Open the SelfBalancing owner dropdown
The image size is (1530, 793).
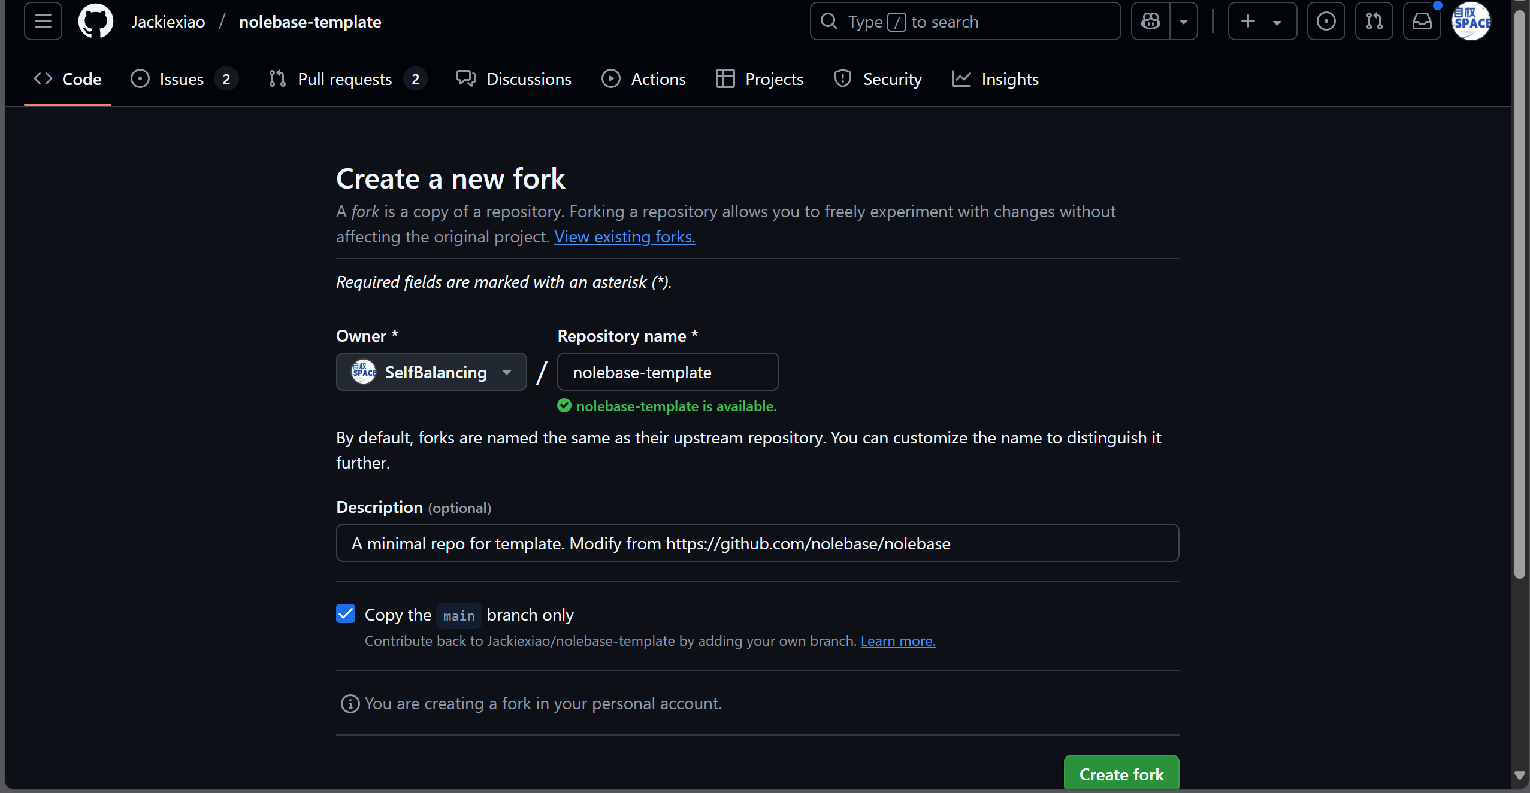[x=431, y=372]
